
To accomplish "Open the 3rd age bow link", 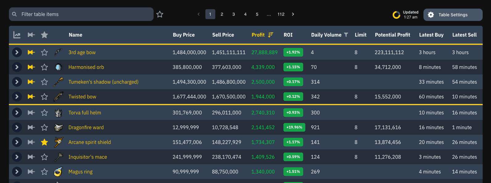I will point(82,52).
